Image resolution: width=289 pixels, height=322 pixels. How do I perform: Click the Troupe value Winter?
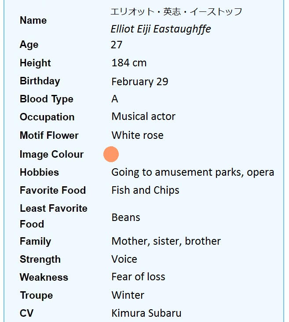click(x=128, y=295)
